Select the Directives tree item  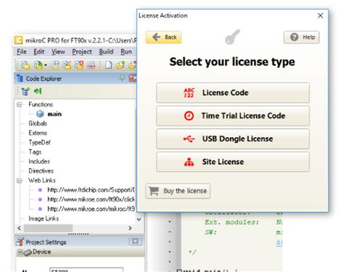click(x=41, y=171)
